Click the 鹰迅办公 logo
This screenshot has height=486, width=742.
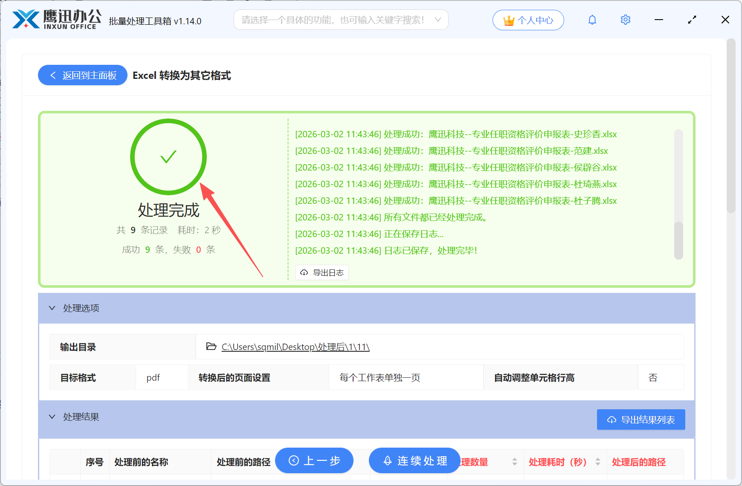56,19
